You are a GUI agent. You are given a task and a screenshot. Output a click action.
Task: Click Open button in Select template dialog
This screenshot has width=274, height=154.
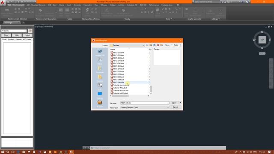pyautogui.click(x=174, y=103)
